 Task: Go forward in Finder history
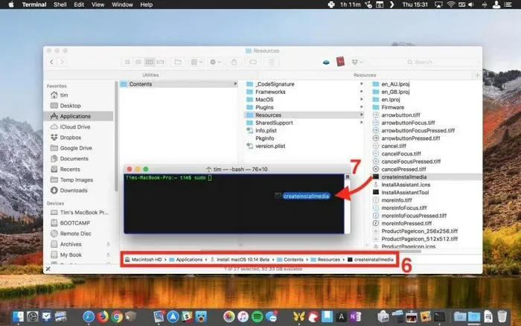62,62
